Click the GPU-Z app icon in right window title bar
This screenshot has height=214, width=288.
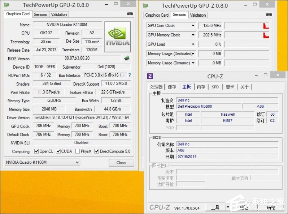(145, 6)
